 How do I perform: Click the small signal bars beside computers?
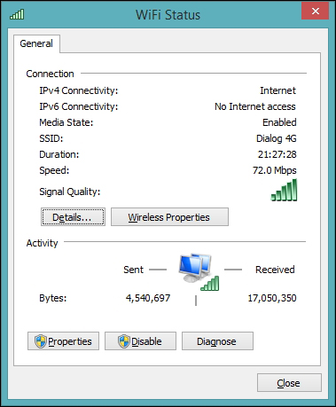click(210, 284)
